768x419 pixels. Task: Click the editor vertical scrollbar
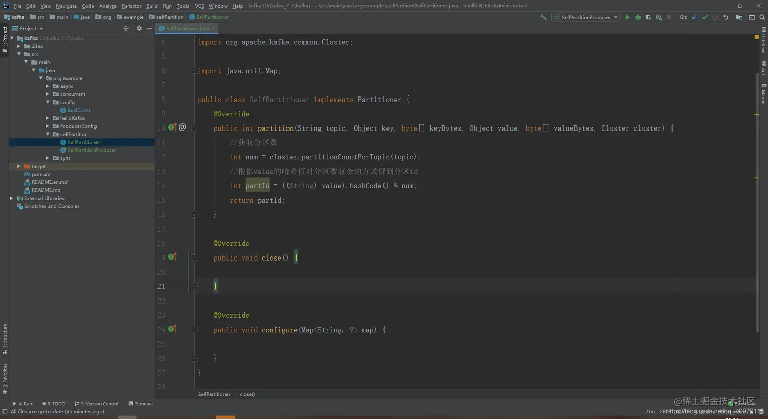tap(757, 203)
